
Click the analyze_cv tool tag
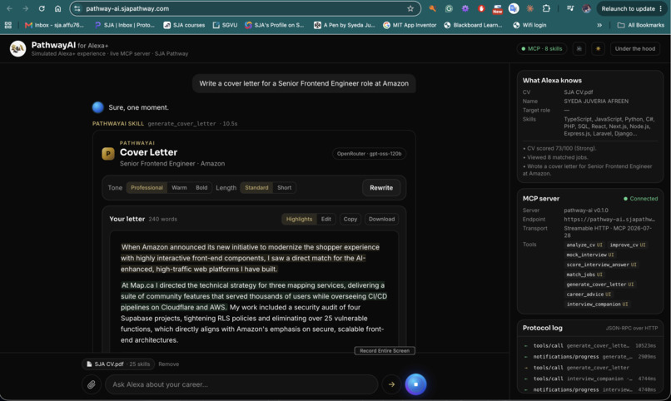(584, 245)
